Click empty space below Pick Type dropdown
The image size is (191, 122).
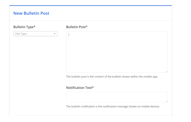(x=35, y=64)
